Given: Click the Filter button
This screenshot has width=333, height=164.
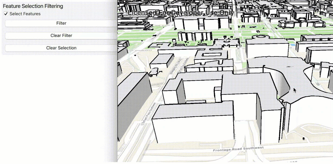Looking at the screenshot, I should [61, 23].
